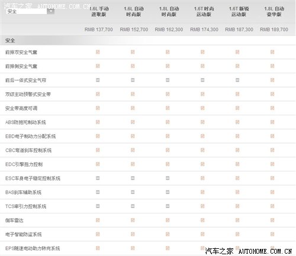Click the price RMB 162,300
Viewport: 296px width, 256px height.
tap(169, 30)
